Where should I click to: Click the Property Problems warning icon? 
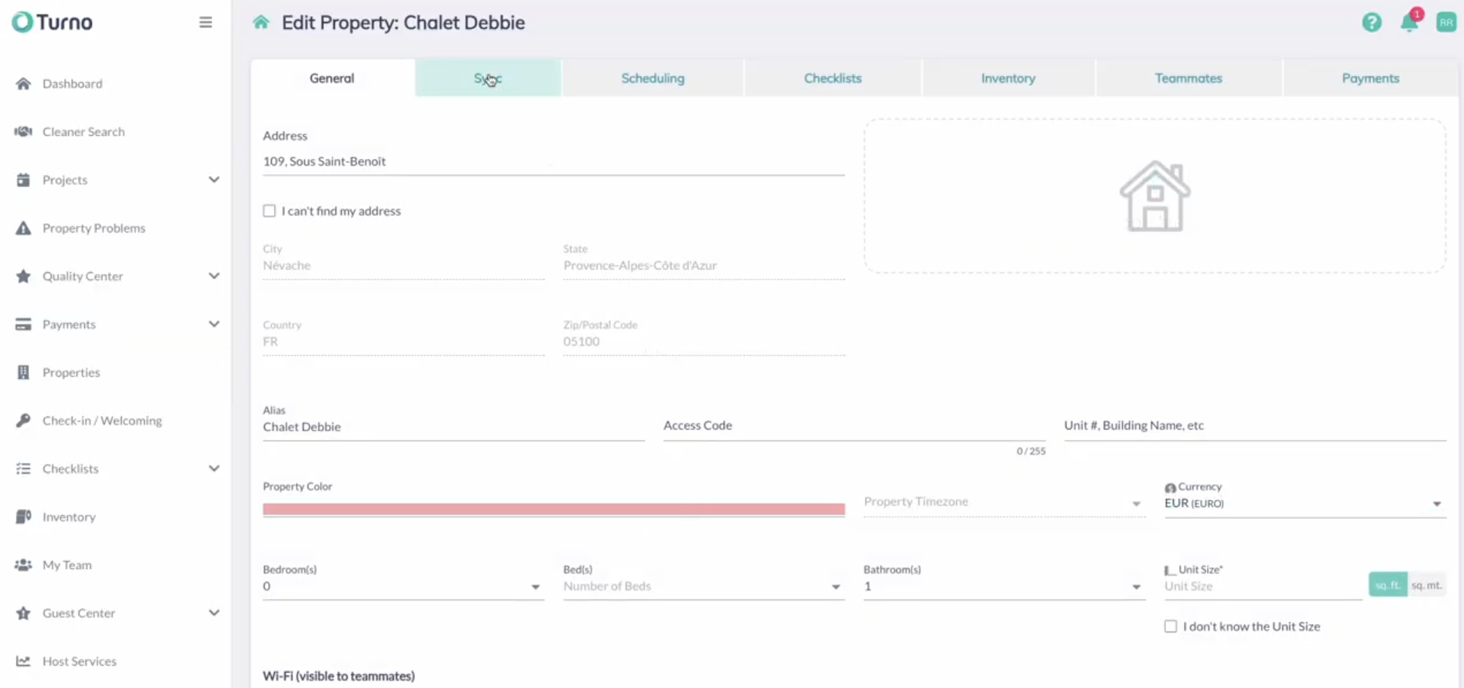pos(24,228)
